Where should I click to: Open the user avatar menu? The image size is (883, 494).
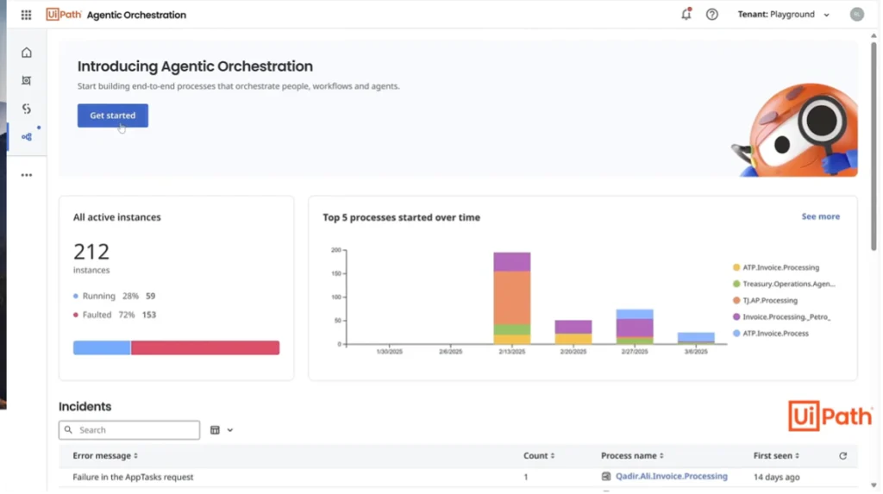(x=856, y=14)
